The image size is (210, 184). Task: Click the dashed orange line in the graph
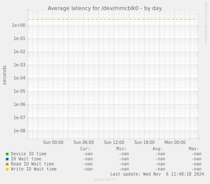point(112,19)
